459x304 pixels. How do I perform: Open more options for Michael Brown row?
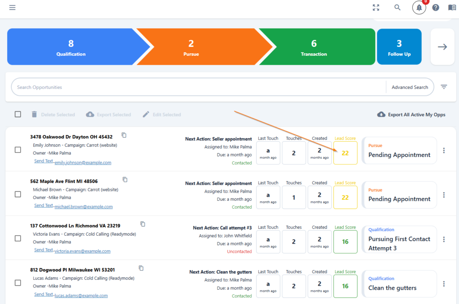pos(444,195)
